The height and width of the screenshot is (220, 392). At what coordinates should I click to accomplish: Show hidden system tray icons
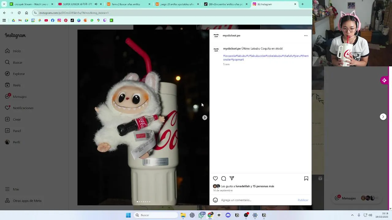352,215
